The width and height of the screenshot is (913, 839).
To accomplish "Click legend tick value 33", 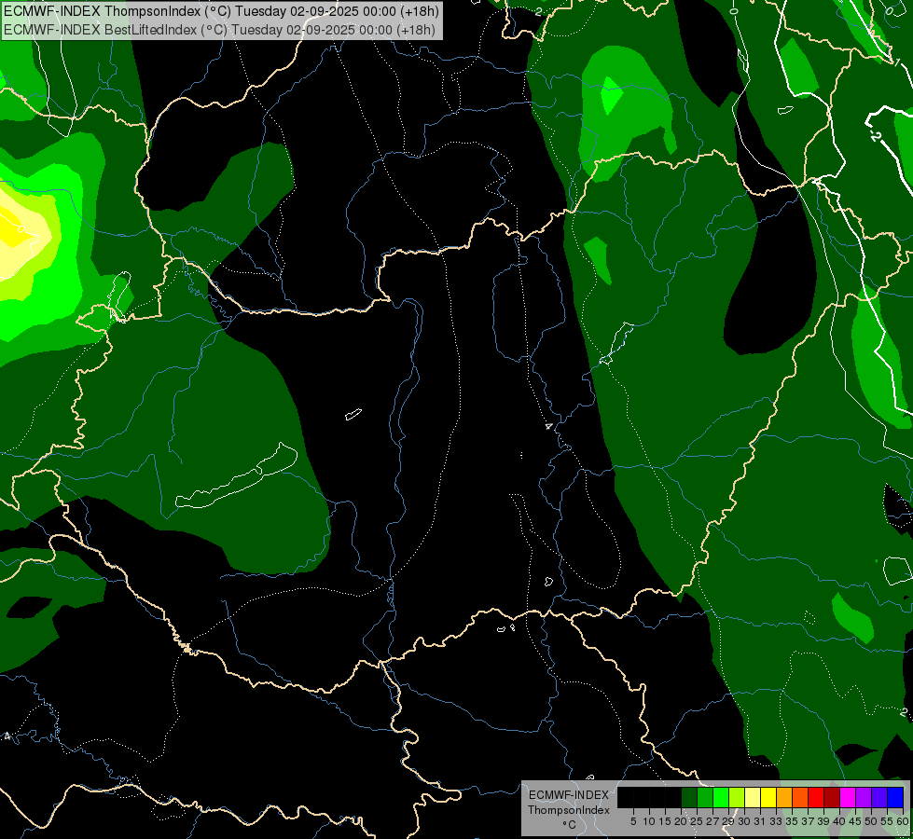I will (x=776, y=821).
